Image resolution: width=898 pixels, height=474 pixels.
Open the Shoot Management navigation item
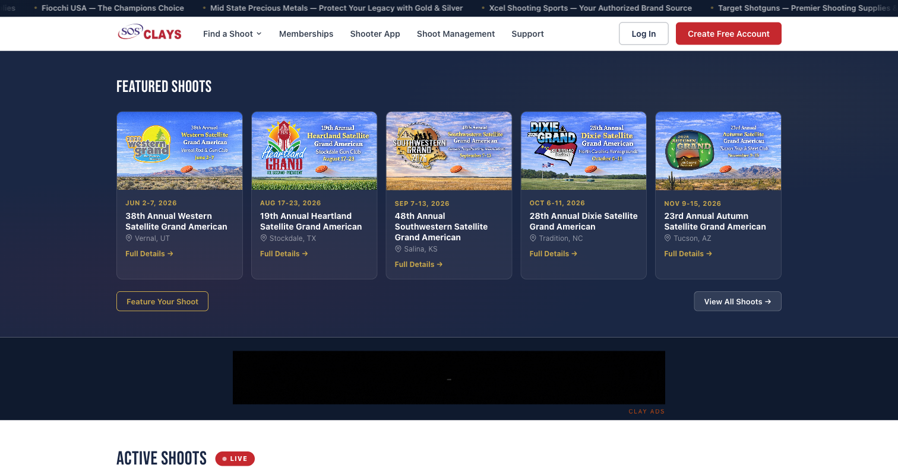[x=456, y=34]
